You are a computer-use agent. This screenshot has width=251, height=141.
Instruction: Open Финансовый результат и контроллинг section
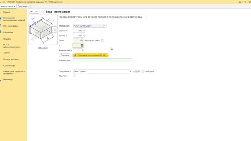[14, 72]
